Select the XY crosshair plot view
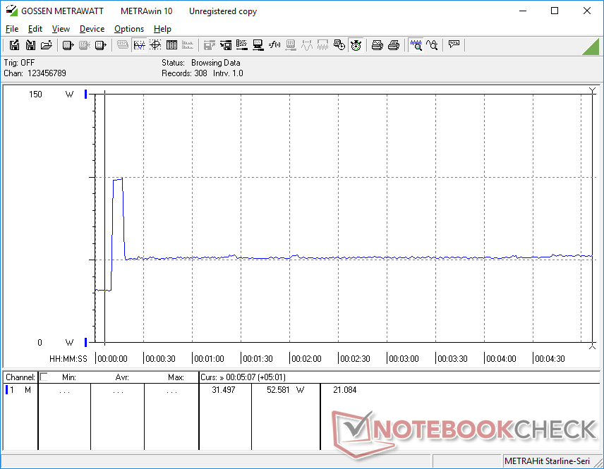604x469 pixels. click(155, 45)
